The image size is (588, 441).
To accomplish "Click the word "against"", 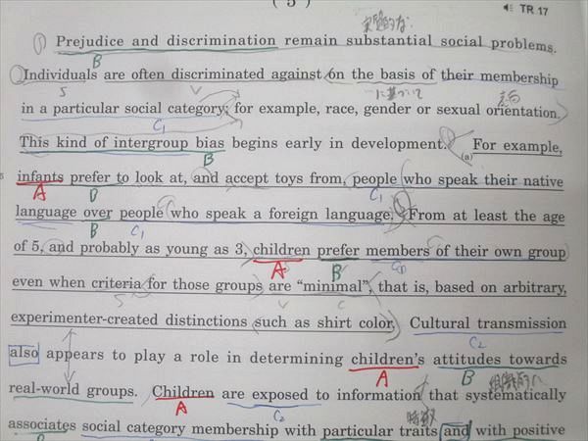I will pyautogui.click(x=296, y=74).
